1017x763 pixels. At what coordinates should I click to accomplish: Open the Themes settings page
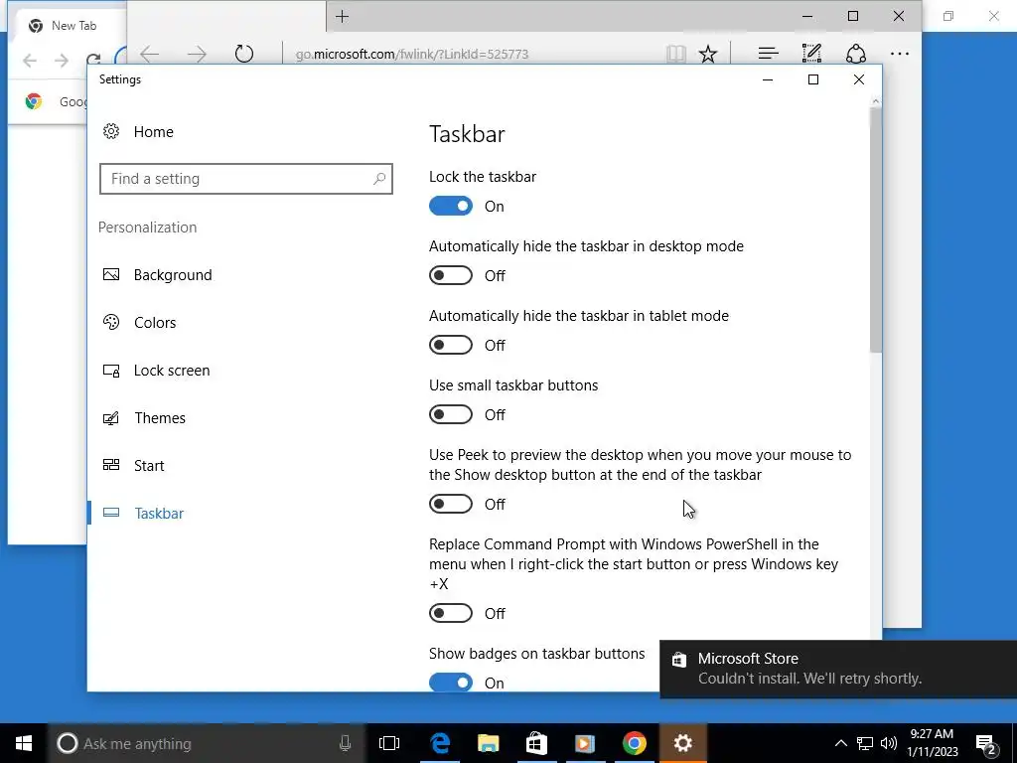(160, 418)
